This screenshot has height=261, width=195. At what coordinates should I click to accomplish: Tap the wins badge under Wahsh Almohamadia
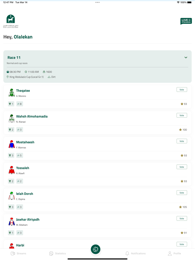11,129
